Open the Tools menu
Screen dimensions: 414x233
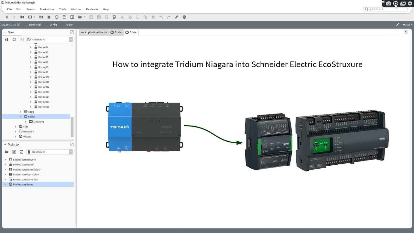point(62,9)
